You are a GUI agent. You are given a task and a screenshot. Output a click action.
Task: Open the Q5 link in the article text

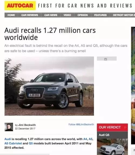31,143
